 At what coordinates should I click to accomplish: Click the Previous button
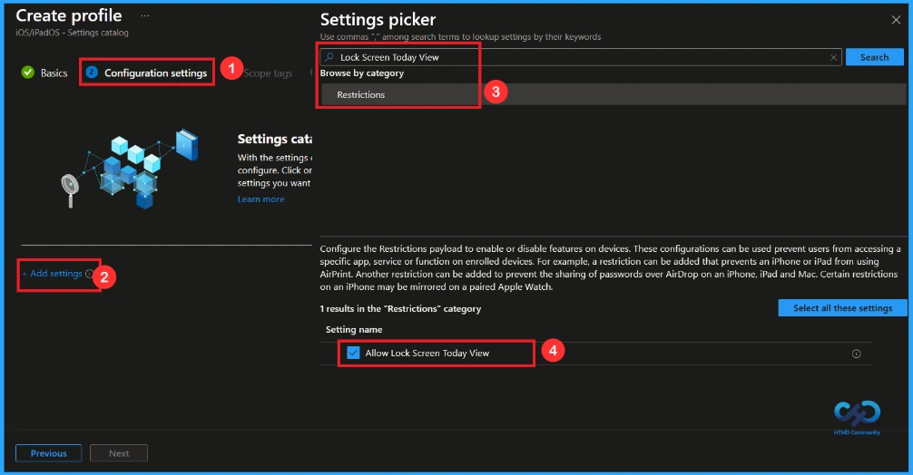coord(48,453)
